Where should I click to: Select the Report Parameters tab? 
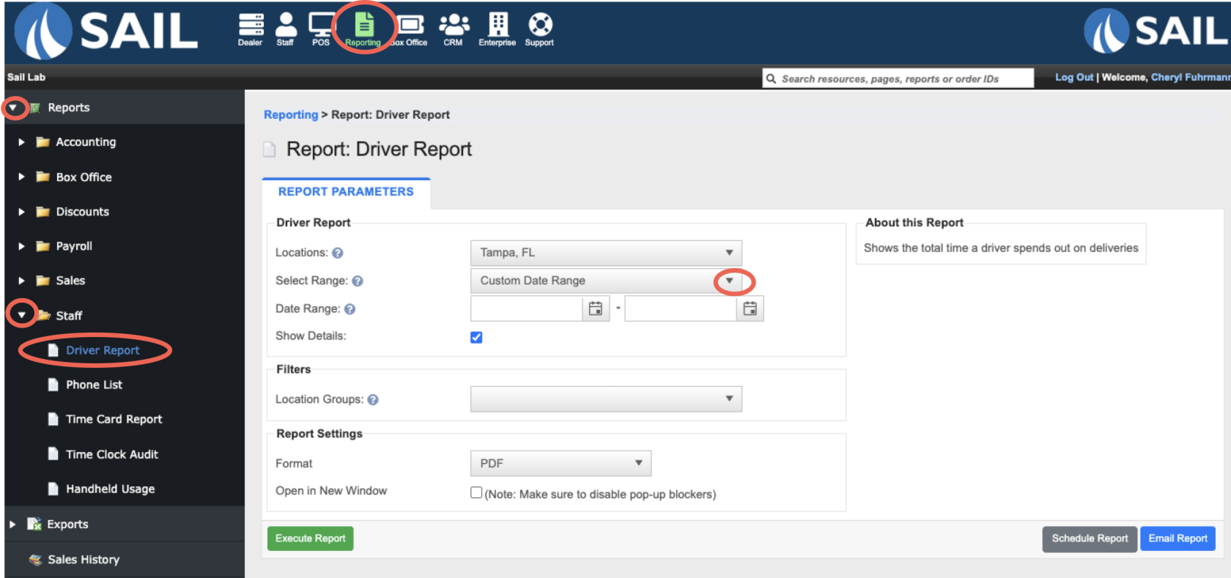coord(346,192)
